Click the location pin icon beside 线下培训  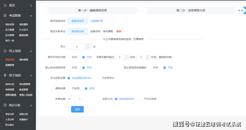[5, 75]
